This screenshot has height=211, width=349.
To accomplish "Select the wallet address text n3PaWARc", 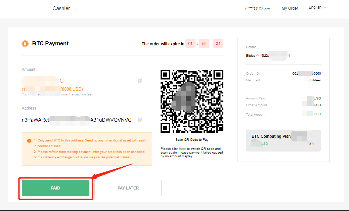I will click(77, 120).
